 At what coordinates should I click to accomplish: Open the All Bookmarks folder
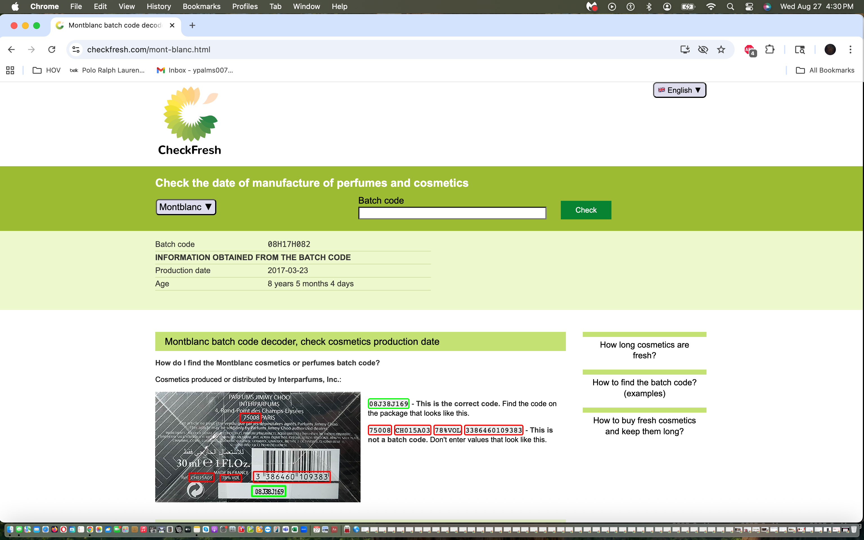point(825,70)
